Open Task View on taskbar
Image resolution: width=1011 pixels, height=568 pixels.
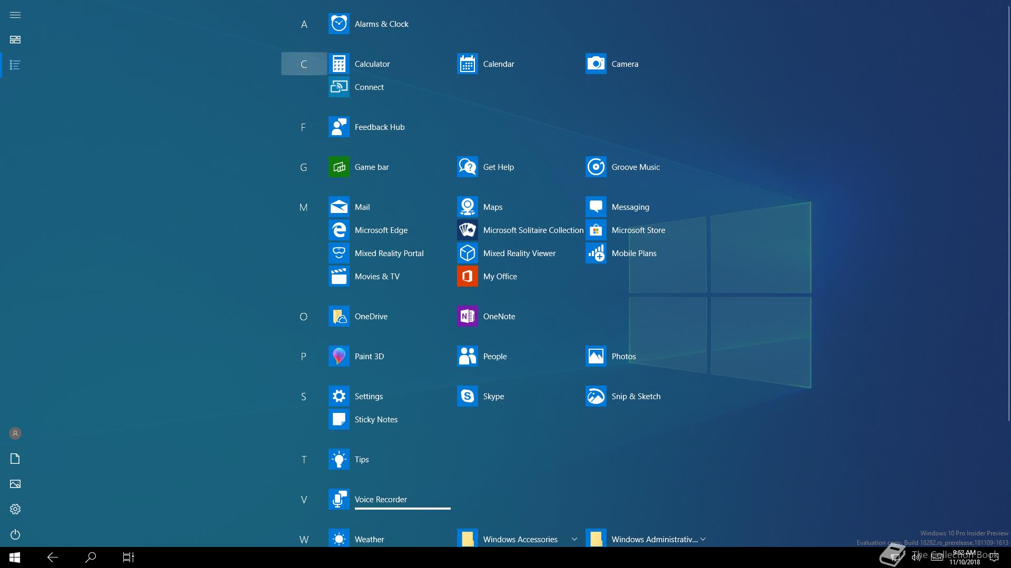click(x=128, y=557)
